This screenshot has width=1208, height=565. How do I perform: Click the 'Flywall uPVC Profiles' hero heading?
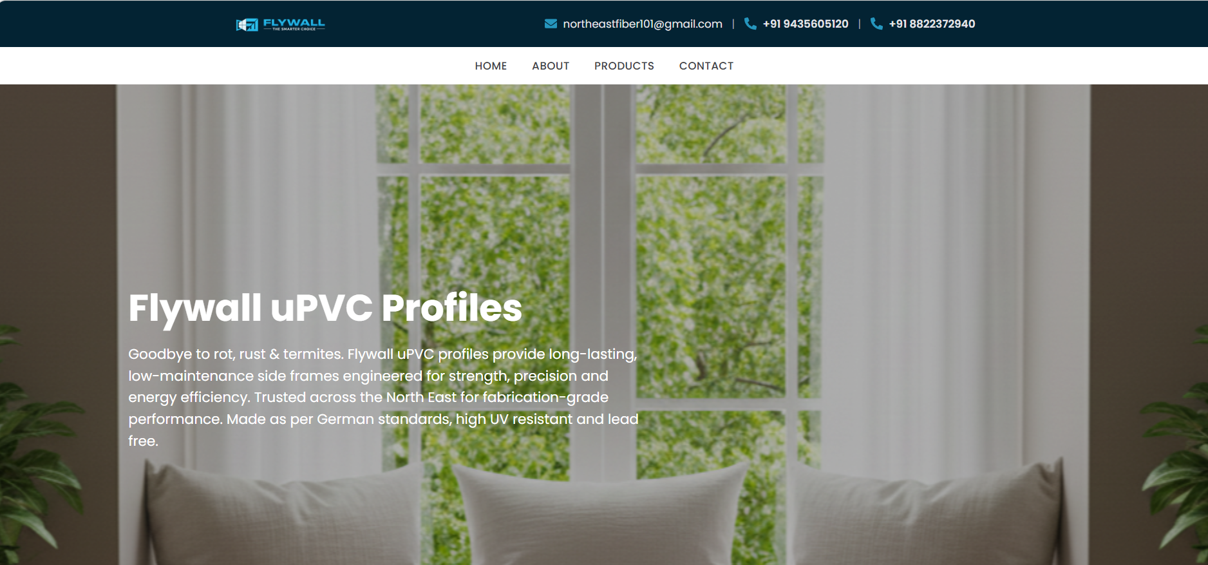[x=325, y=308]
